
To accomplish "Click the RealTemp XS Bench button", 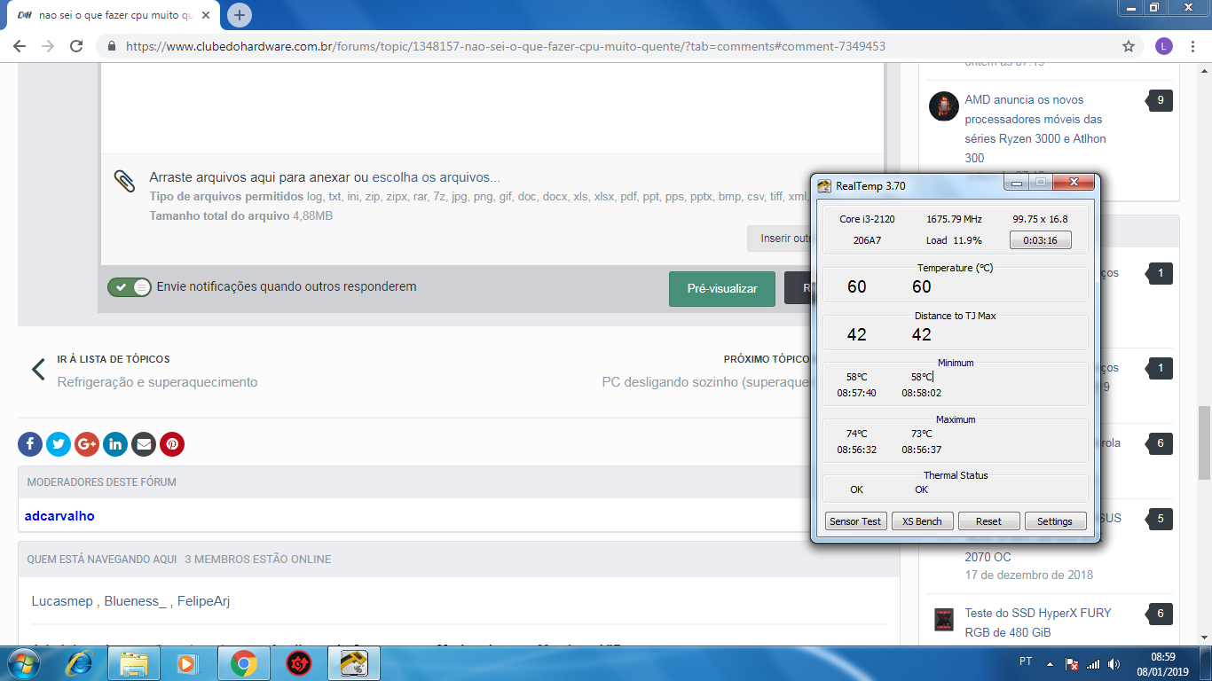I will [922, 521].
